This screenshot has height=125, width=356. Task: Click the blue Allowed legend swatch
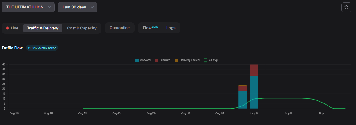click(137, 60)
